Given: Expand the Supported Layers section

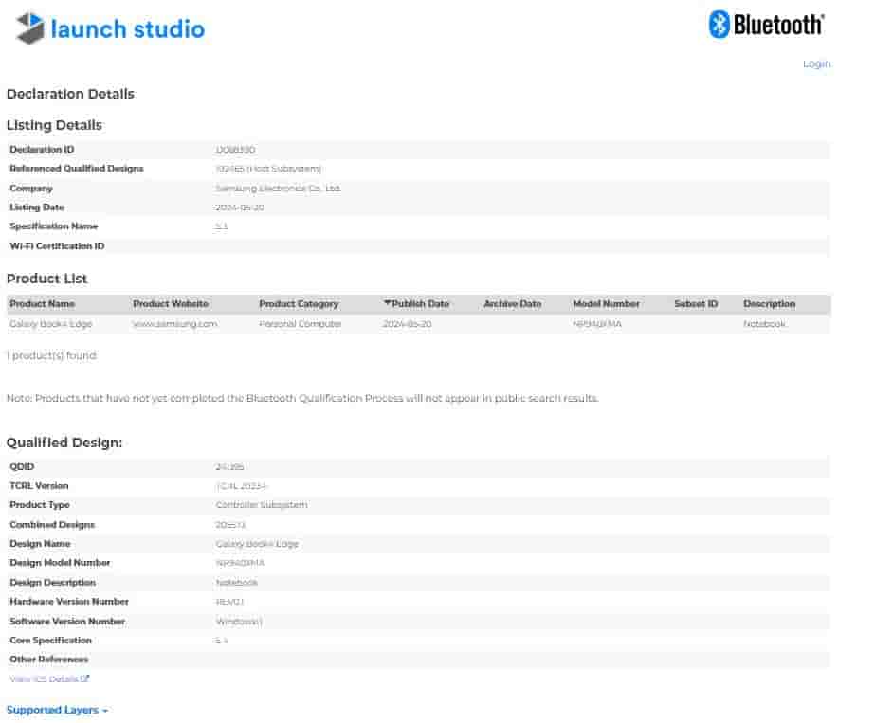Looking at the screenshot, I should coord(52,710).
